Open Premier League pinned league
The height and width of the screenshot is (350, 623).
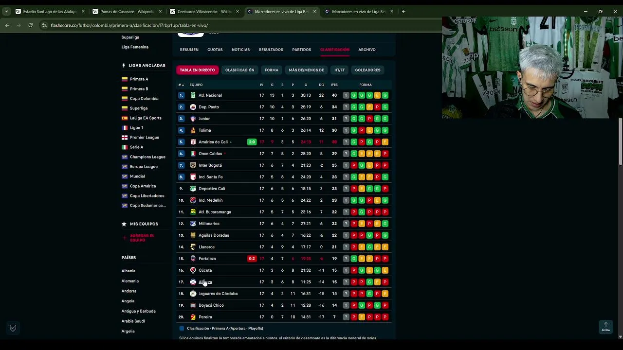[144, 137]
